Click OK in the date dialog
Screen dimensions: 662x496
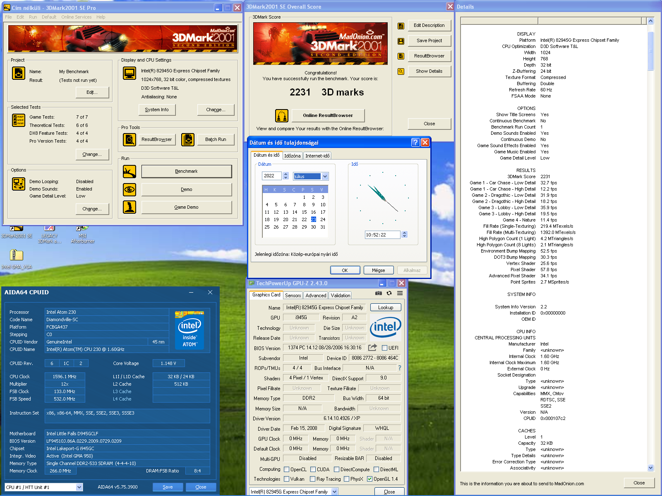tap(345, 270)
